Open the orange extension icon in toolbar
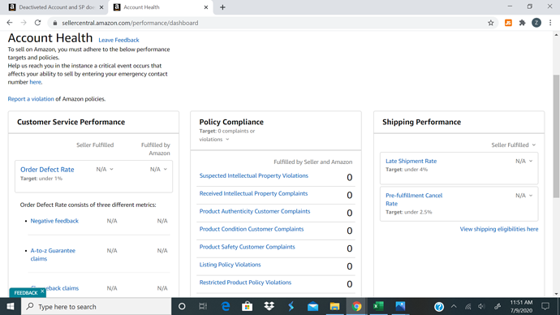This screenshot has height=315, width=560. (508, 23)
